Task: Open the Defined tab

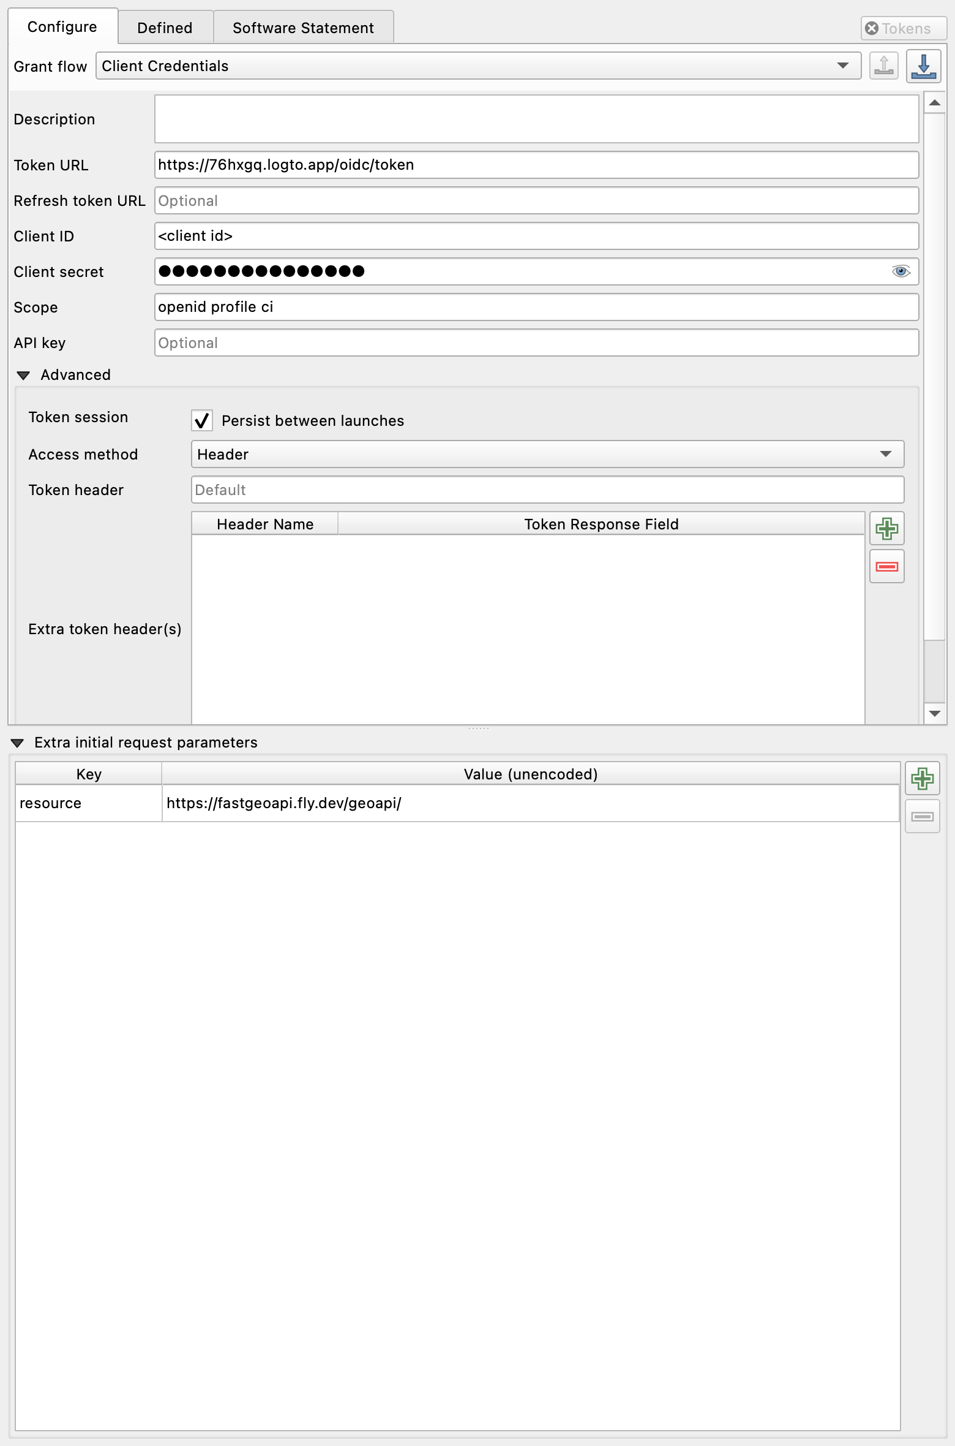Action: point(165,28)
